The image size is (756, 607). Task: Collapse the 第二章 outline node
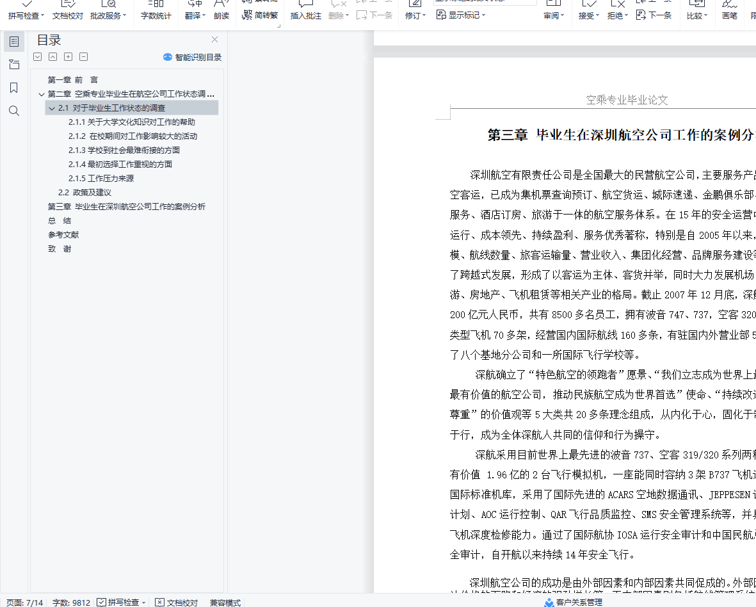42,95
